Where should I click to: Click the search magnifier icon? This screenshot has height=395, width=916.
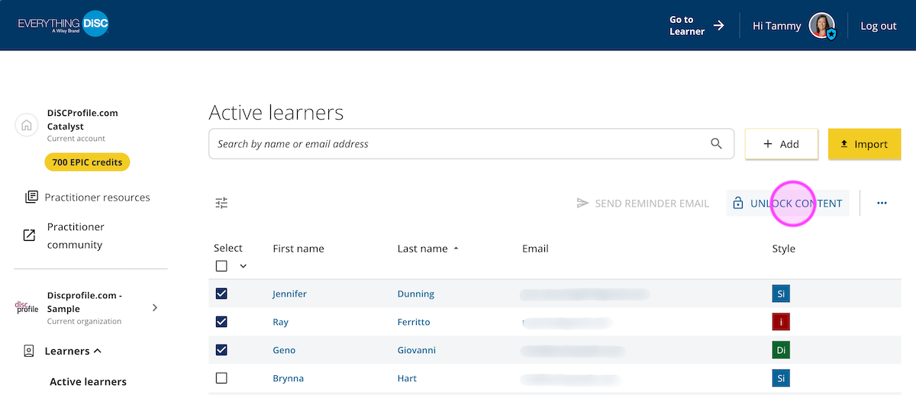click(x=716, y=143)
